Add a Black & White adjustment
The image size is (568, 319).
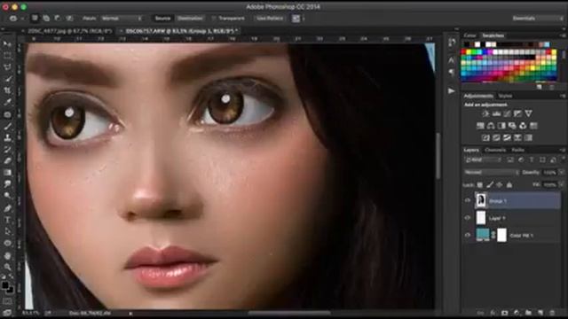[x=501, y=126]
